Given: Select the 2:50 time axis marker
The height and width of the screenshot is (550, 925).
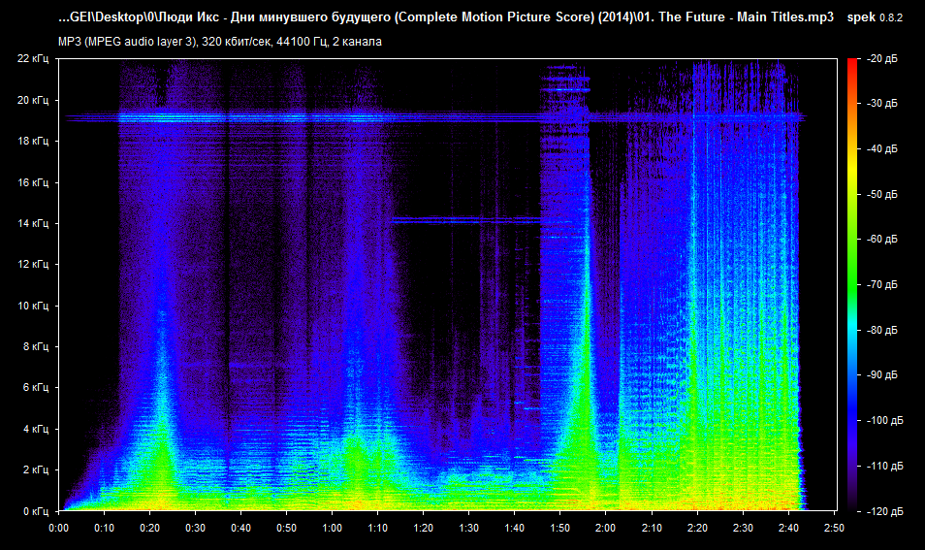Looking at the screenshot, I should coord(832,528).
